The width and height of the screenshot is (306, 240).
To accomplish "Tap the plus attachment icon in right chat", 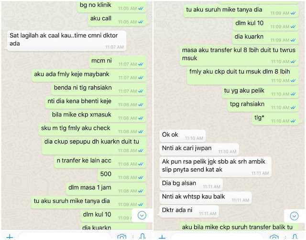I will 162,237.
